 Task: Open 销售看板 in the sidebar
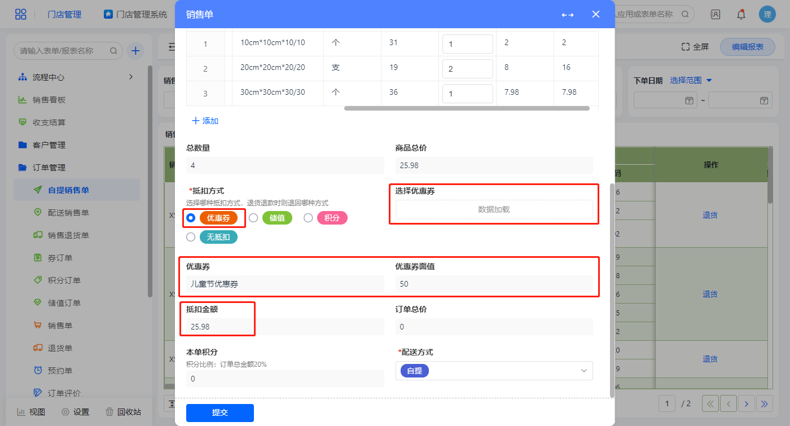[49, 100]
